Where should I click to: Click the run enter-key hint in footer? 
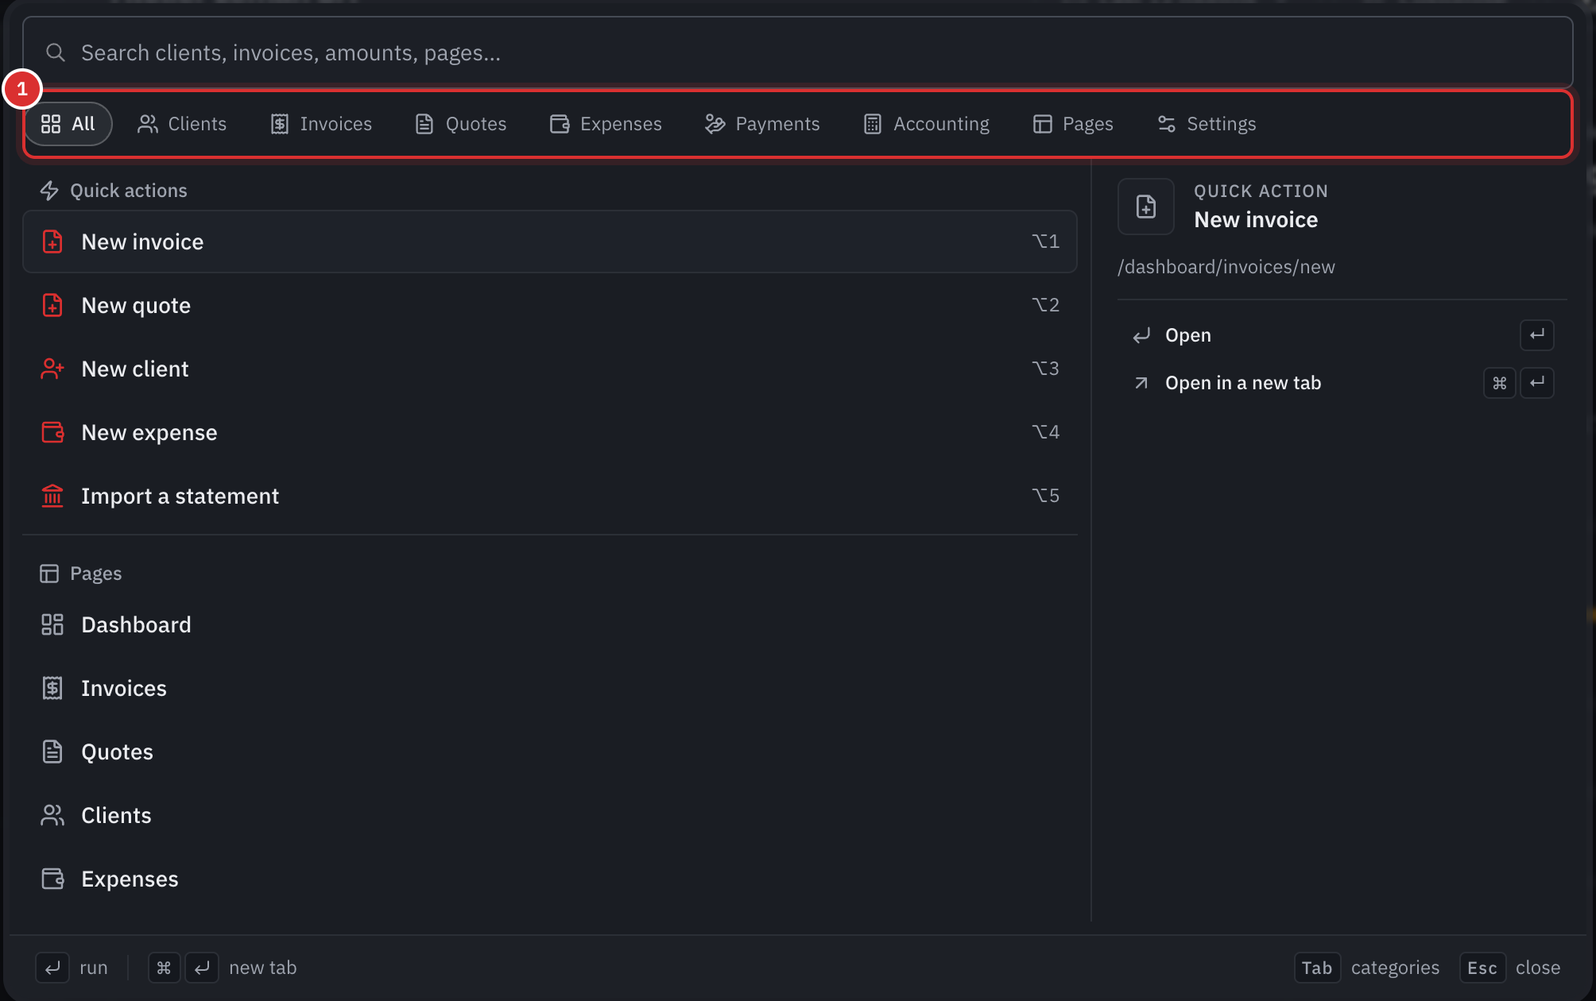click(x=72, y=968)
